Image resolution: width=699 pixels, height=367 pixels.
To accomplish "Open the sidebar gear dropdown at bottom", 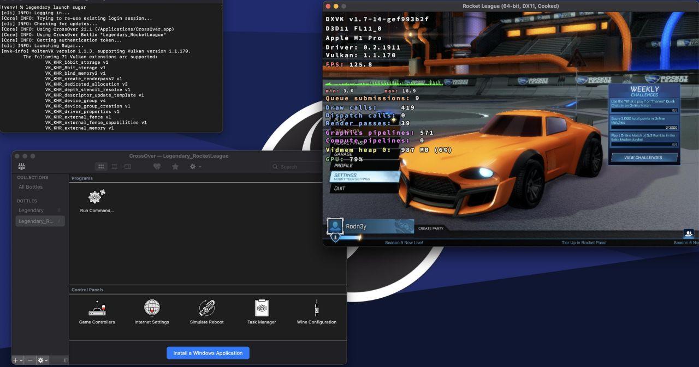I will point(43,360).
